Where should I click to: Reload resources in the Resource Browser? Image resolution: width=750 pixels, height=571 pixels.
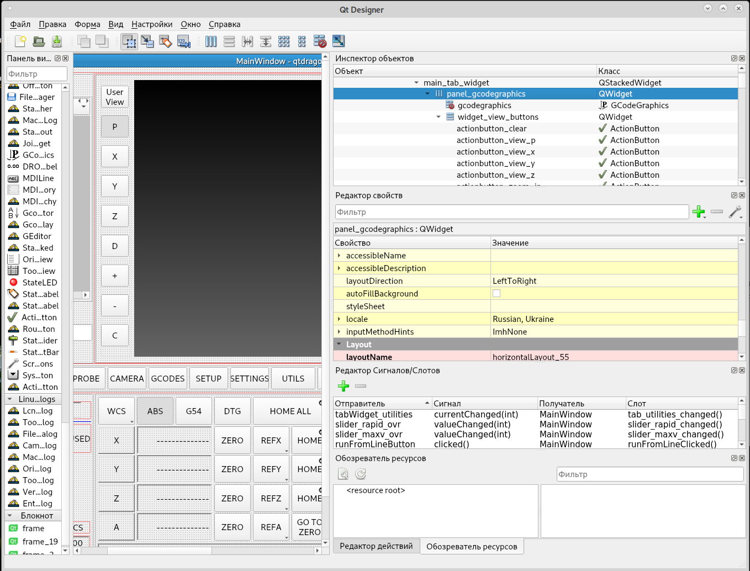point(361,474)
